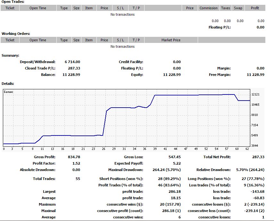The width and height of the screenshot is (274, 221).
Task: Click the largest loss trade value -143.68
Action: 257,192
